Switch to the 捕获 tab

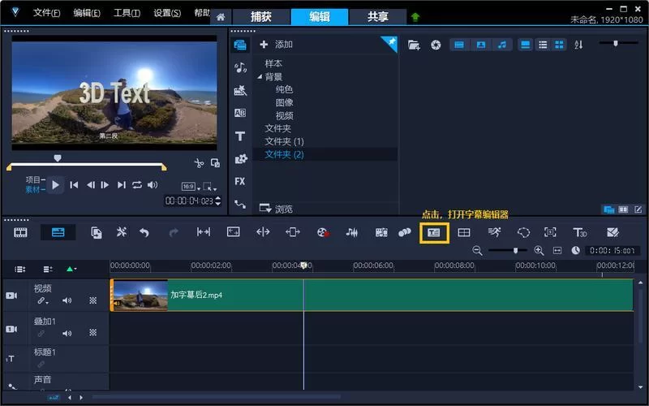click(x=262, y=16)
